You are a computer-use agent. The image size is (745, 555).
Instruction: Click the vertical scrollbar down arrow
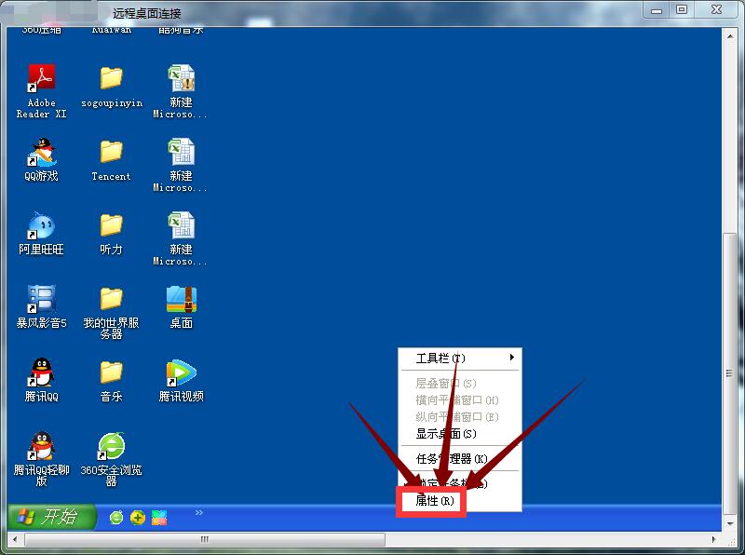click(x=731, y=523)
